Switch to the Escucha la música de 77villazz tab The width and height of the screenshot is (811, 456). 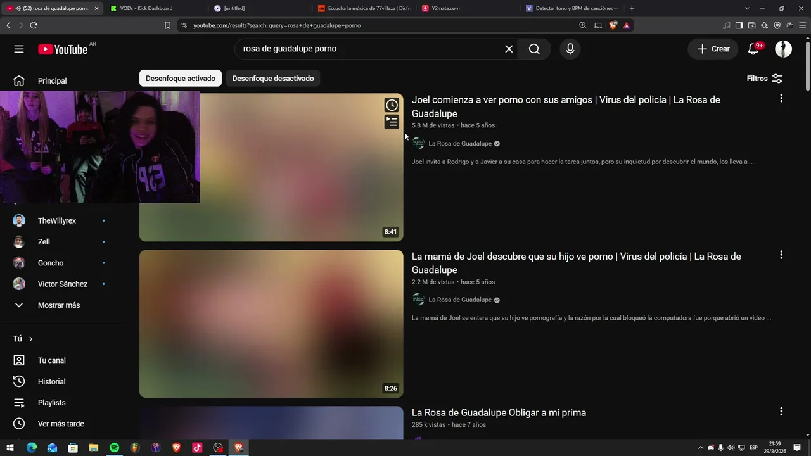tap(364, 8)
